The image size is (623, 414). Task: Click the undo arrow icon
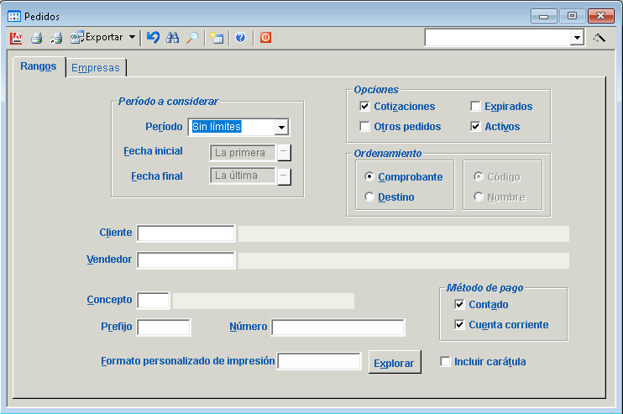coord(152,38)
